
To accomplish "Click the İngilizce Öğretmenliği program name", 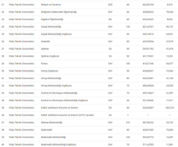I will [x=52, y=19].
